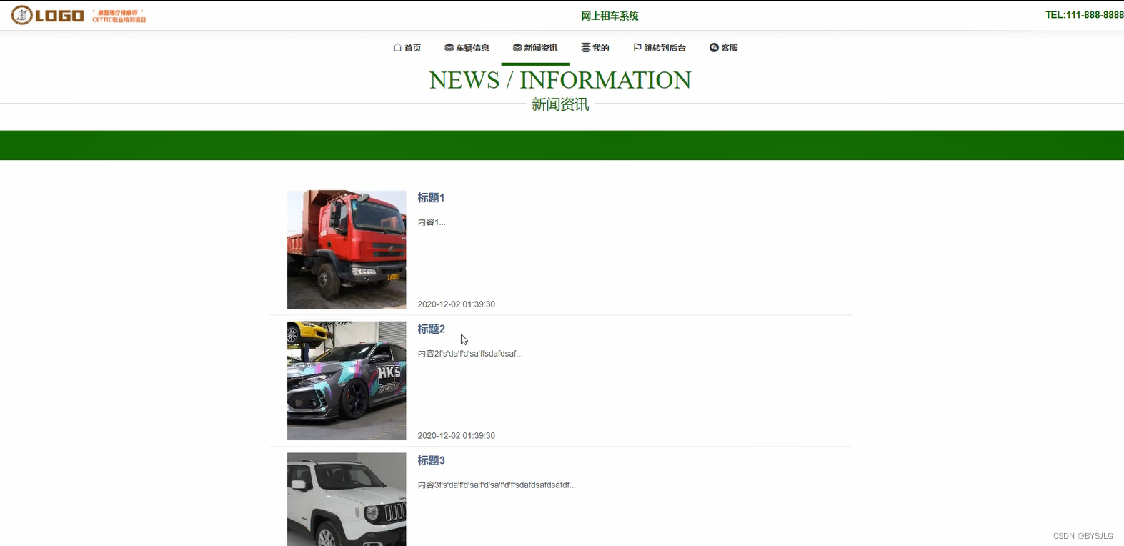The height and width of the screenshot is (546, 1124).
Task: Click the stack icon beside 新闻资讯
Action: click(x=517, y=48)
